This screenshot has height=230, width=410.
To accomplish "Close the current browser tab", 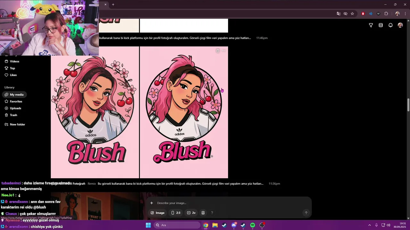I will point(105,4).
